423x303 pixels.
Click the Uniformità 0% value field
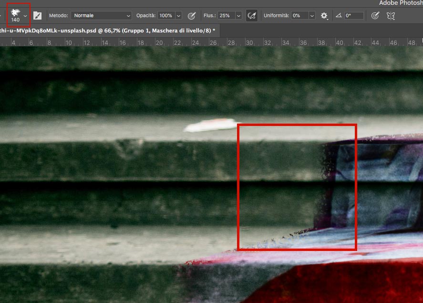click(299, 16)
